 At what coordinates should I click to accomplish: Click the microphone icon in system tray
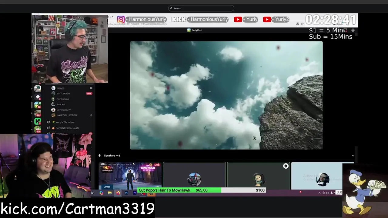332,193
